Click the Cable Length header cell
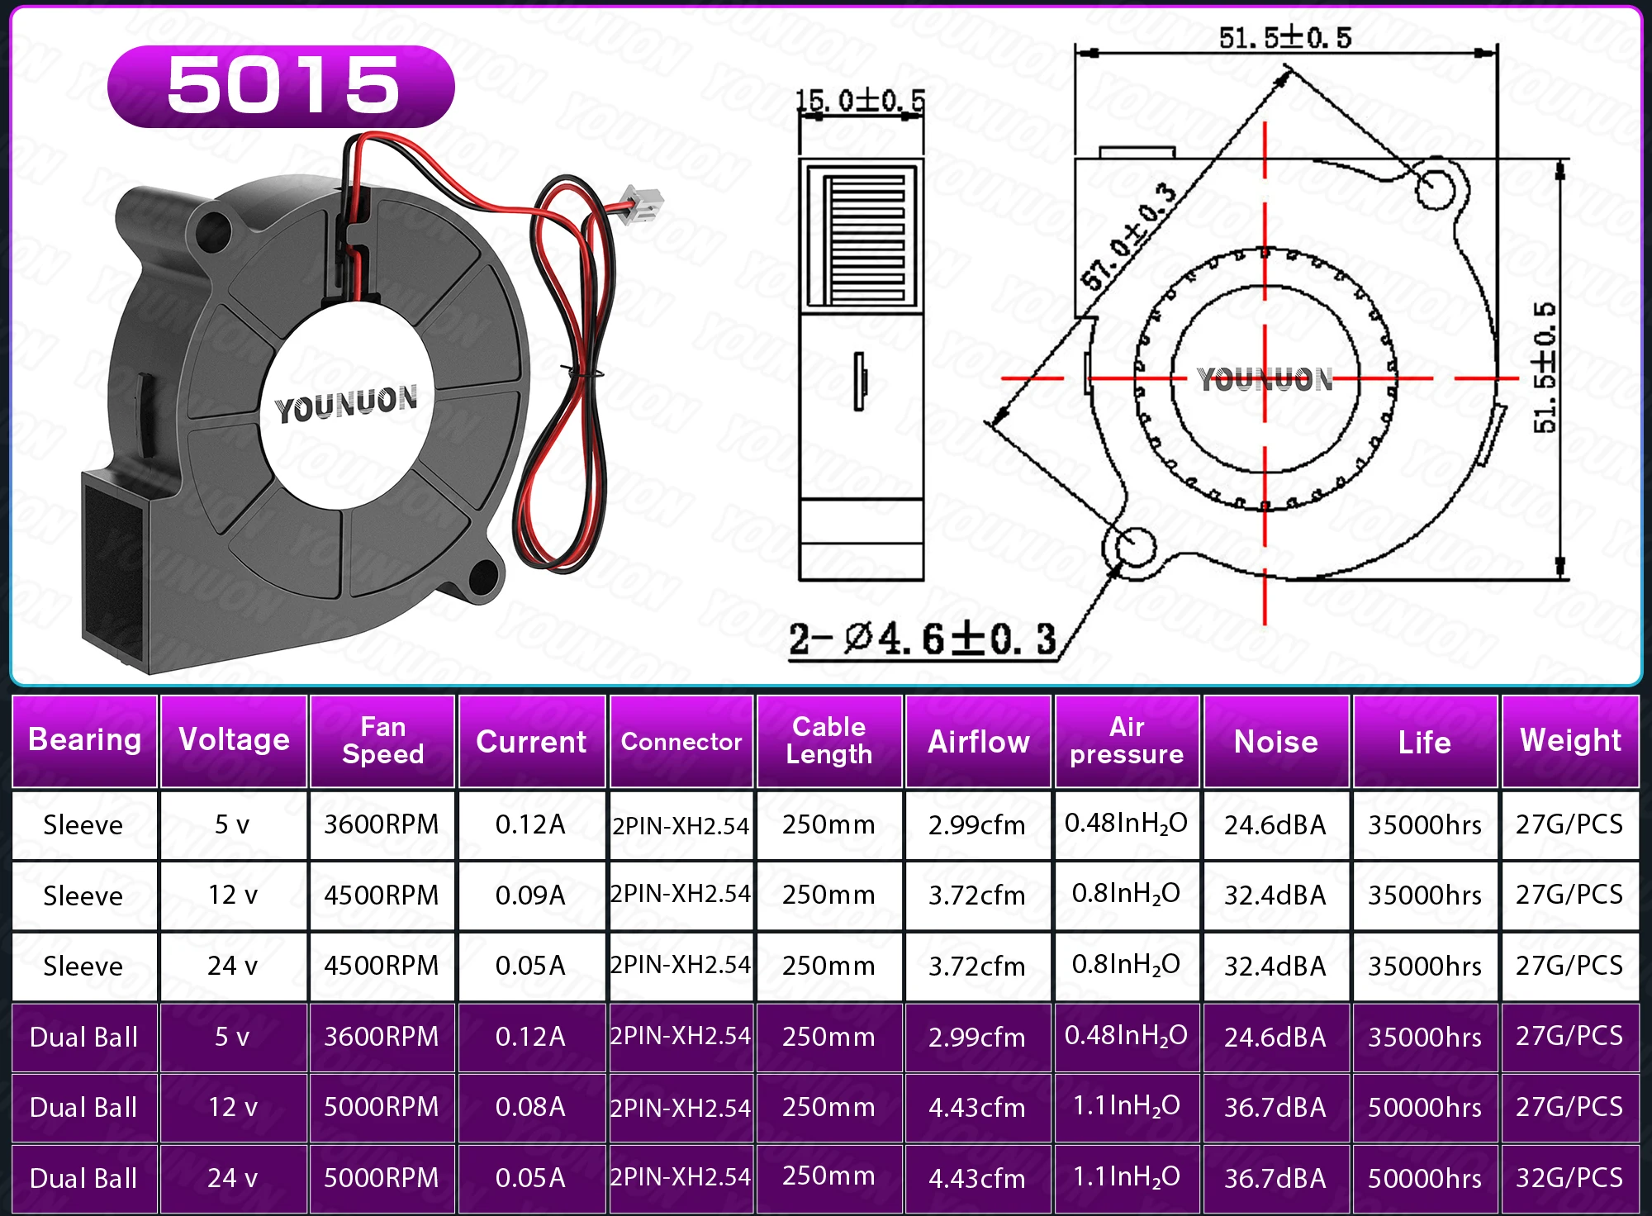1652x1216 pixels. 828,741
